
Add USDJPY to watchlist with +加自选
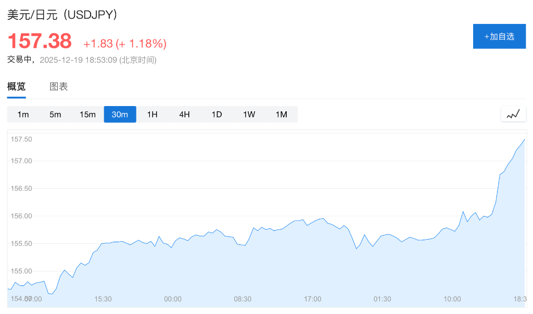coord(499,36)
